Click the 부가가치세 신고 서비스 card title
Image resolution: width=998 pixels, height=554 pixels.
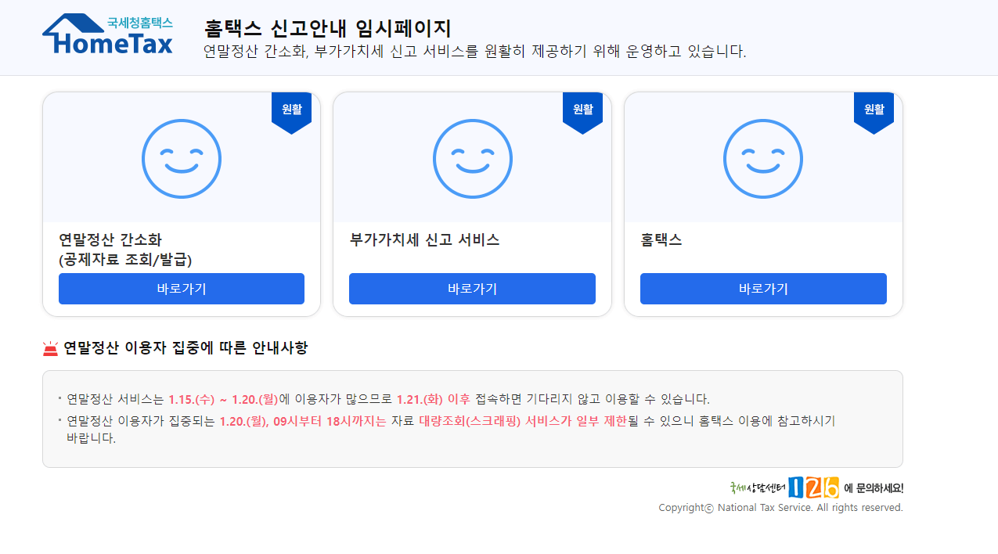point(425,240)
